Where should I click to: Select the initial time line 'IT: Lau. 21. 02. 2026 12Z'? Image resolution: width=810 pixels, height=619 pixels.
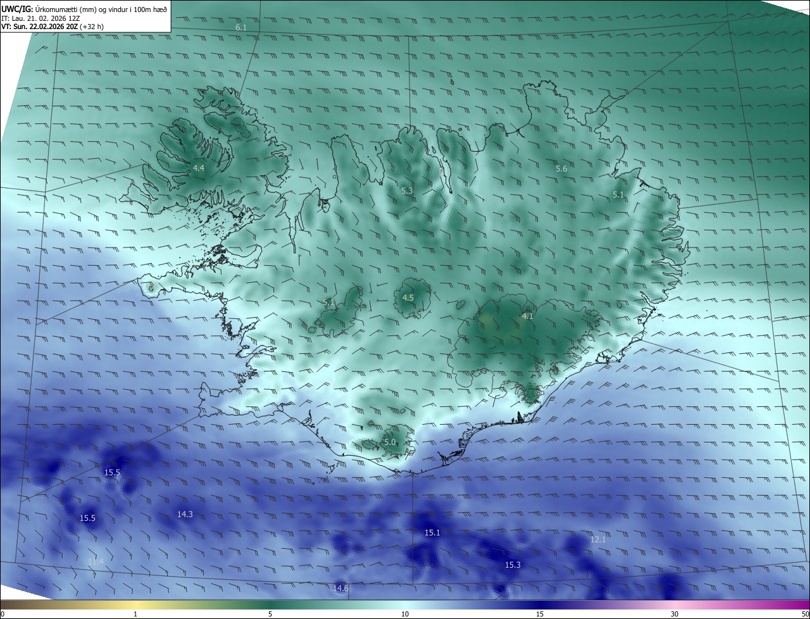[39, 18]
